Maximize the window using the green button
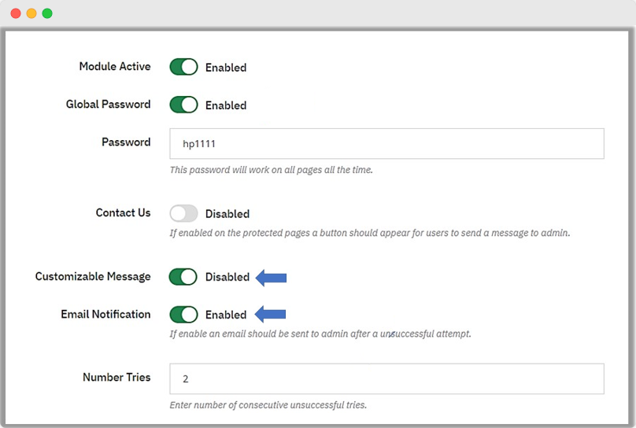The width and height of the screenshot is (636, 428). [47, 13]
